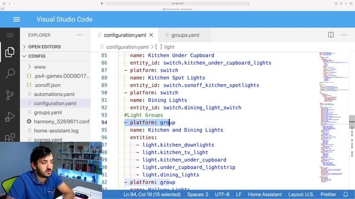Viewport: 355px width, 199px height.
Task: Click light.under_cupboard_lightstrip entry
Action: click(189, 167)
